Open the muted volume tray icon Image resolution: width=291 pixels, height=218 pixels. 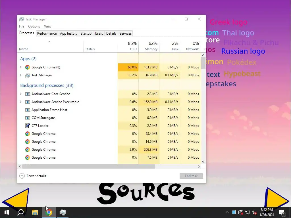pos(254,212)
